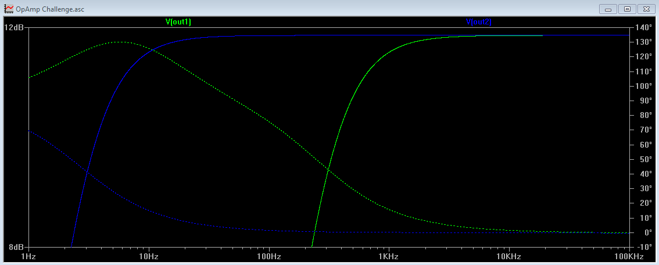
Task: Click the 12dB magnitude axis label
Action: pos(14,27)
